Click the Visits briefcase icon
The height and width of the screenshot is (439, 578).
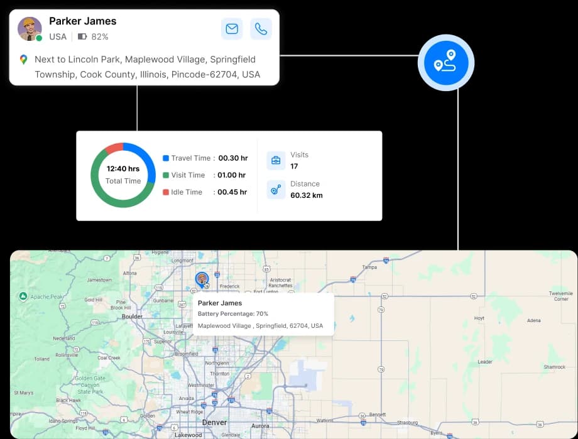tap(276, 160)
